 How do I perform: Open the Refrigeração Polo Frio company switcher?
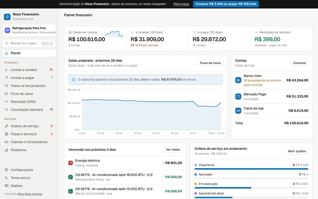[x=29, y=30]
